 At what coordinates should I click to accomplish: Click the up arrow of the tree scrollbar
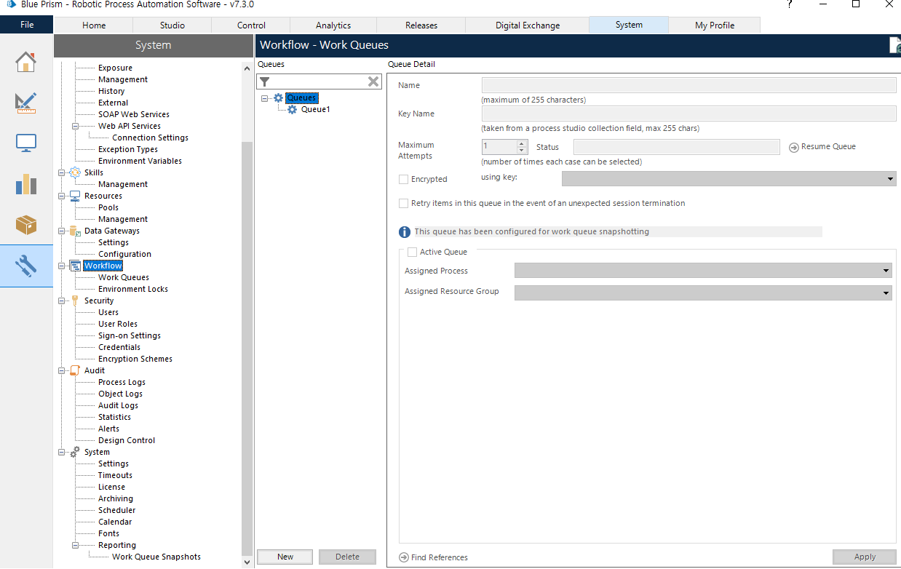click(247, 67)
